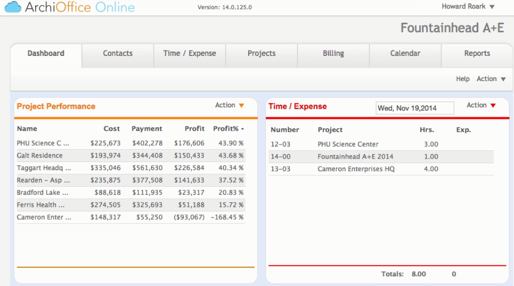Click the -168.45 % profit percentage
The width and height of the screenshot is (514, 286).
227,217
